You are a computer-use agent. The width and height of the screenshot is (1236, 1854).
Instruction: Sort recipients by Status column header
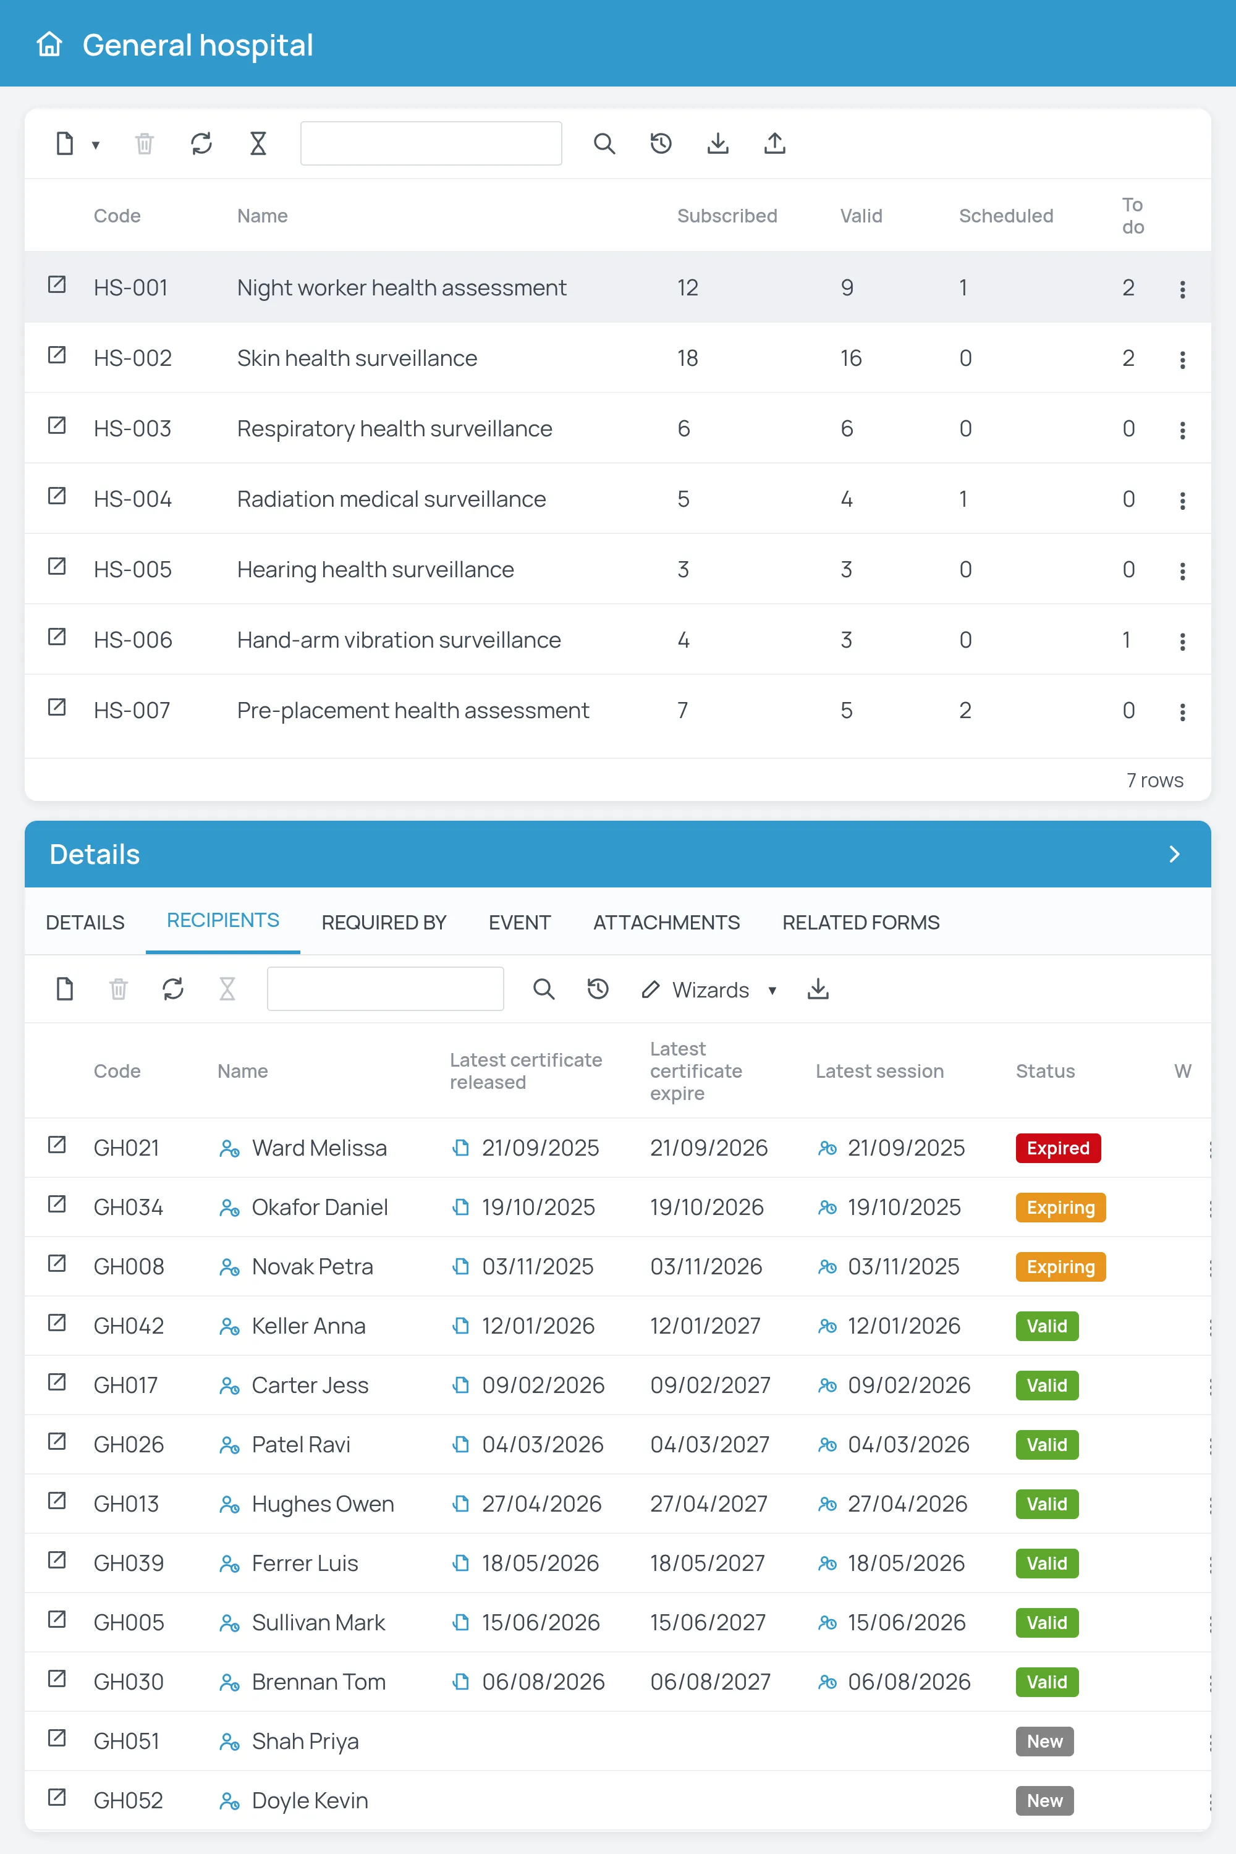pyautogui.click(x=1044, y=1071)
